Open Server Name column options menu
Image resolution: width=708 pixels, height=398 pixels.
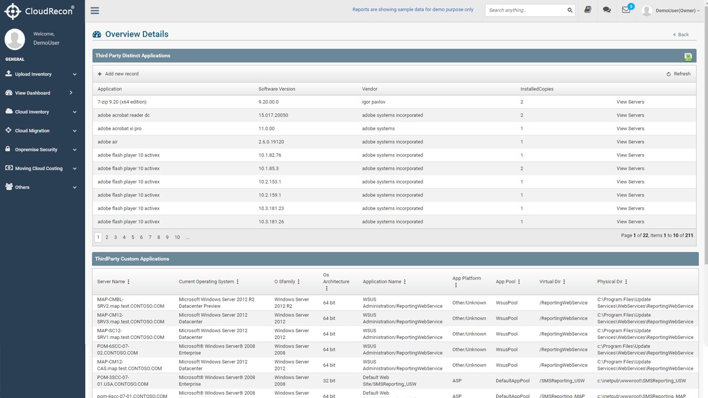point(128,282)
